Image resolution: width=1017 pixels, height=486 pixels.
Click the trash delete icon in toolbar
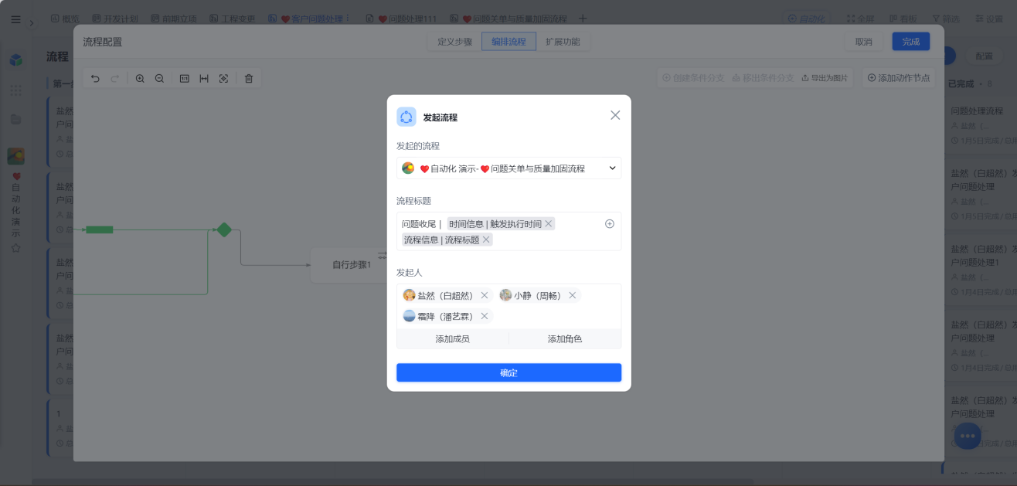[x=249, y=78]
